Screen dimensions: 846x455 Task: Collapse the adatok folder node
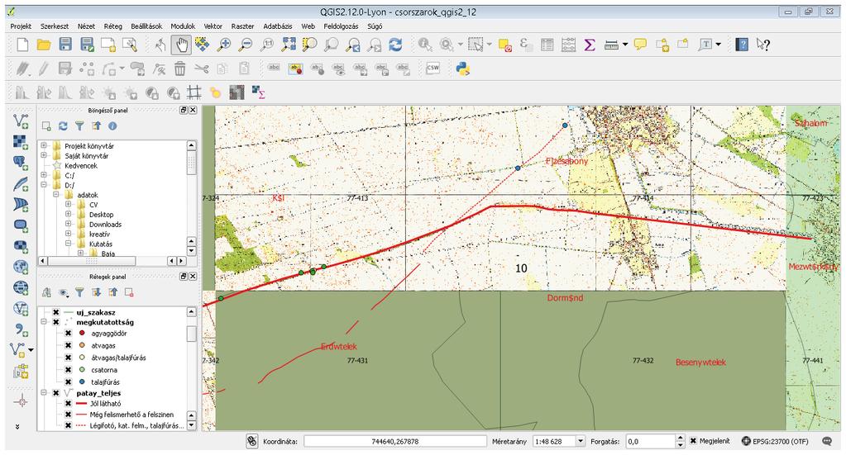tap(56, 194)
